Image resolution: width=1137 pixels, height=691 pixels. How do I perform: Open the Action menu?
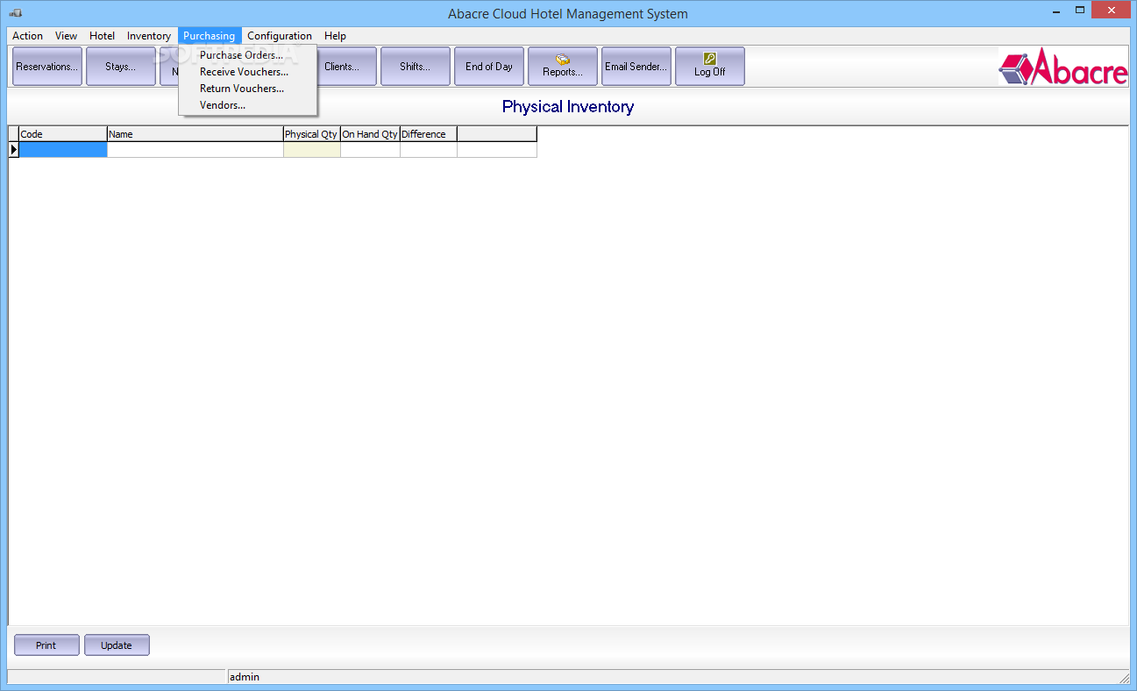point(27,36)
